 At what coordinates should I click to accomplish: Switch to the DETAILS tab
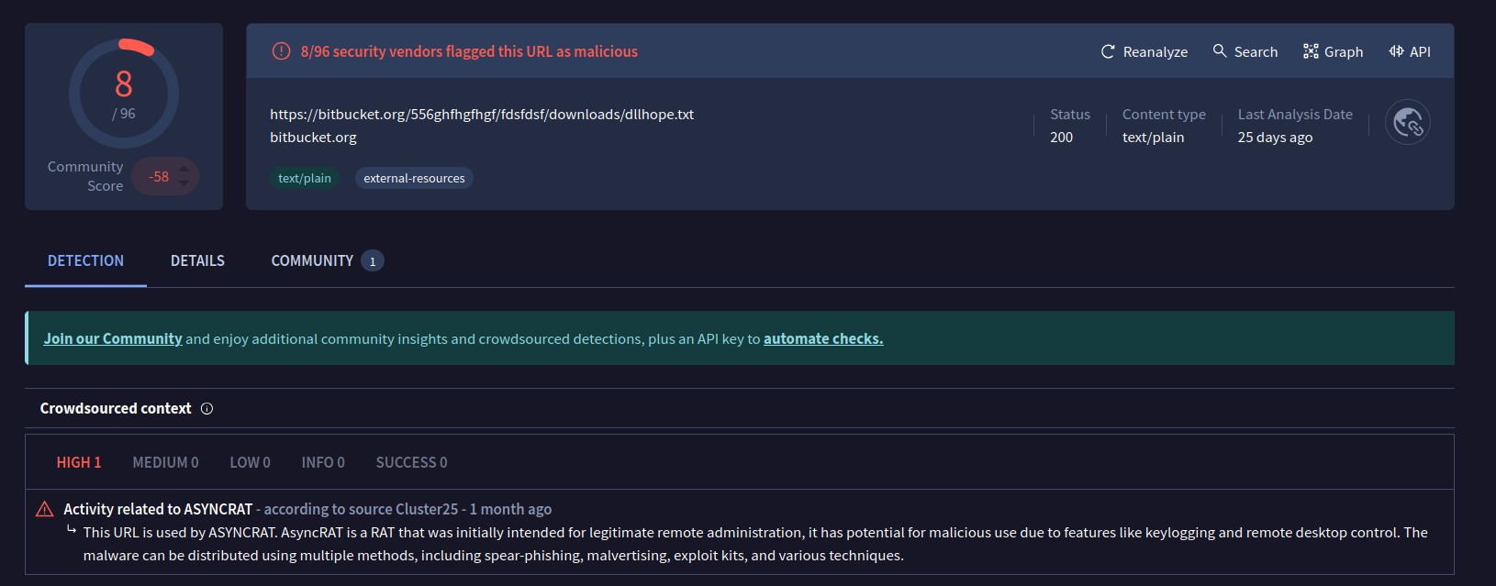(197, 261)
